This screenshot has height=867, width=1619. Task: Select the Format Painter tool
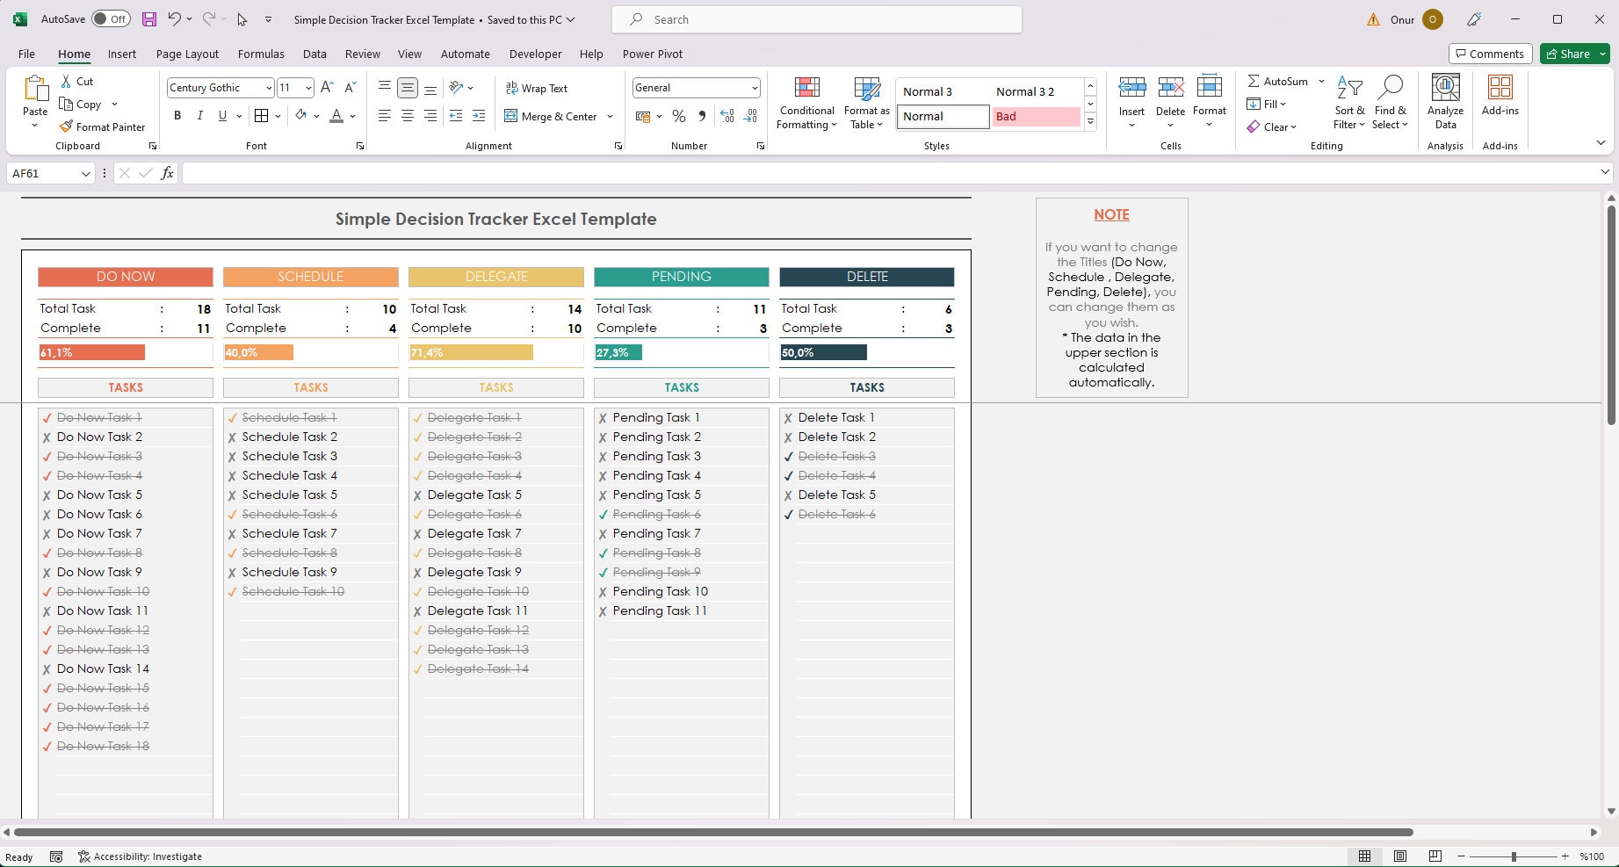[x=103, y=126]
